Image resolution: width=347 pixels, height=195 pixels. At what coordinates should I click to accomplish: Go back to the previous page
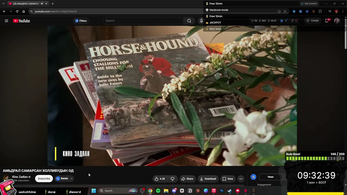click(4, 11)
